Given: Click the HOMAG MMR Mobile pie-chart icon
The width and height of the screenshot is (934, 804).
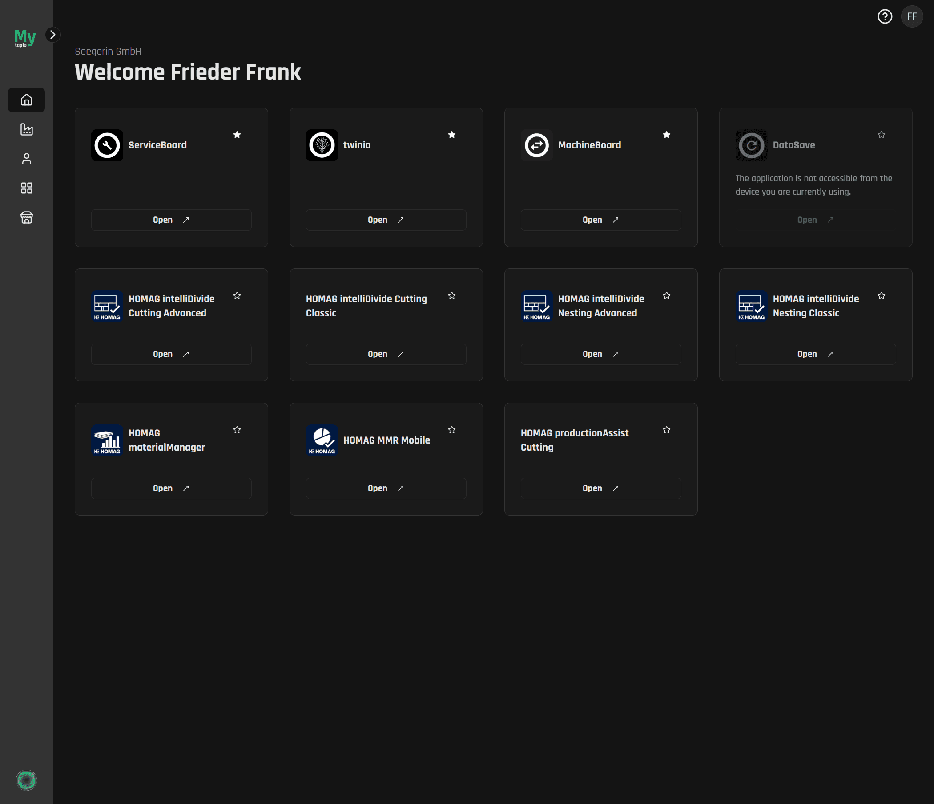Looking at the screenshot, I should pyautogui.click(x=322, y=440).
